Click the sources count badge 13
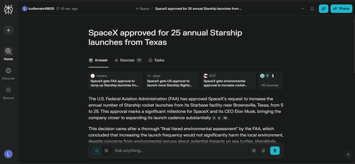 click(x=139, y=60)
